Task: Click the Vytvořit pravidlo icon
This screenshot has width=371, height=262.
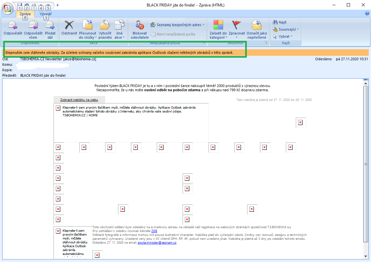Action: (x=105, y=25)
